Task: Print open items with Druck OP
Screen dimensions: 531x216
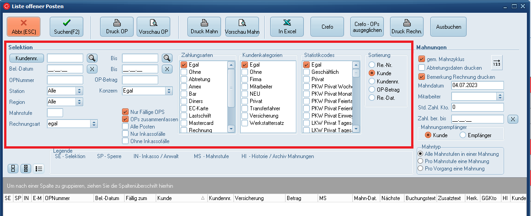Action: [117, 26]
